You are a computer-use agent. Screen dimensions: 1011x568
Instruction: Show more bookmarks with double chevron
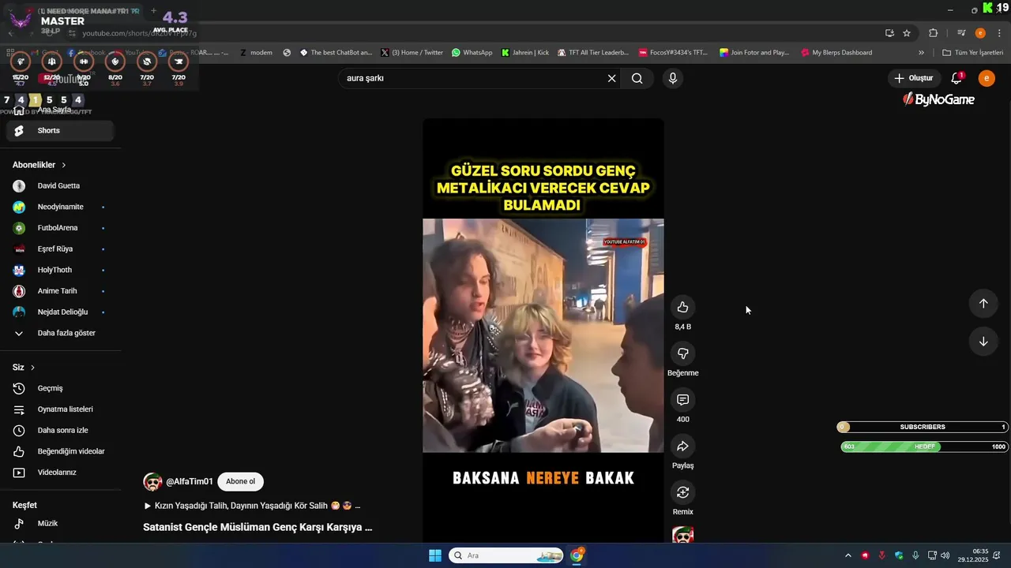(x=921, y=53)
